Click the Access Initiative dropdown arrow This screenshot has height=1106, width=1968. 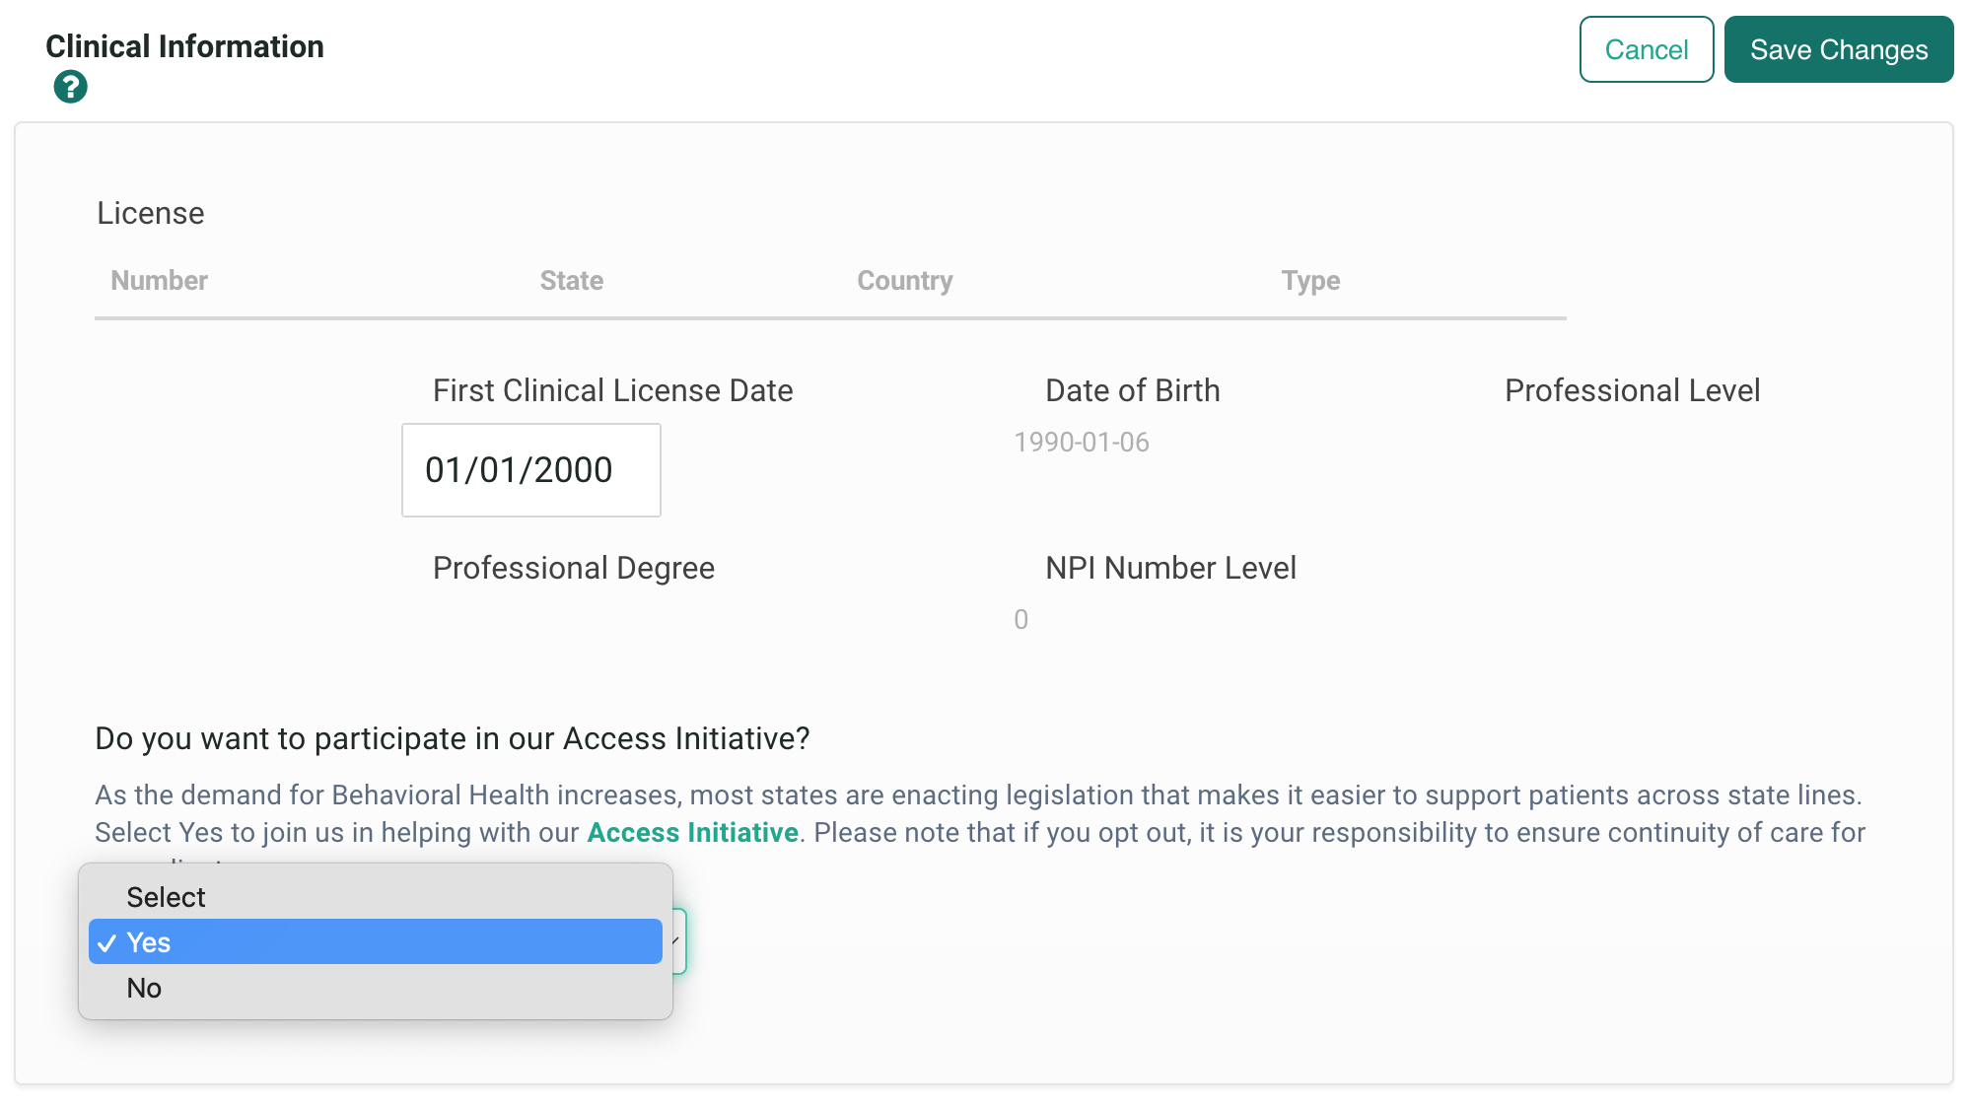coord(677,941)
